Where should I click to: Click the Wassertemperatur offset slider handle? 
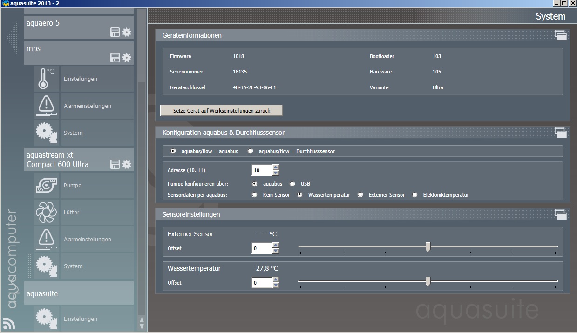[428, 281]
